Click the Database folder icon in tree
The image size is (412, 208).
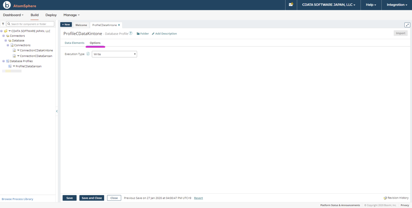click(10, 40)
